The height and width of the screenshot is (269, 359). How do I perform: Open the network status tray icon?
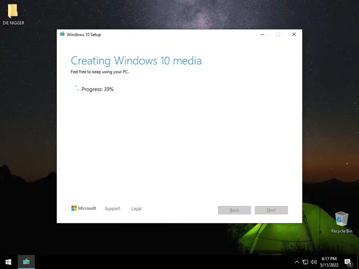coord(305,262)
